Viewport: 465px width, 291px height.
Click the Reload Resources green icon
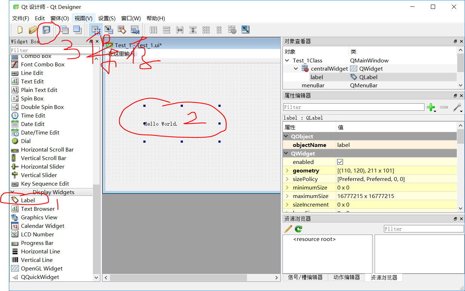(298, 229)
